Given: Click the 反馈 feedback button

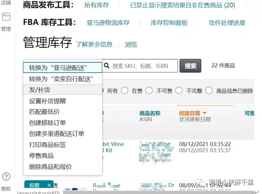Looking at the screenshot, I should (x=35, y=185).
